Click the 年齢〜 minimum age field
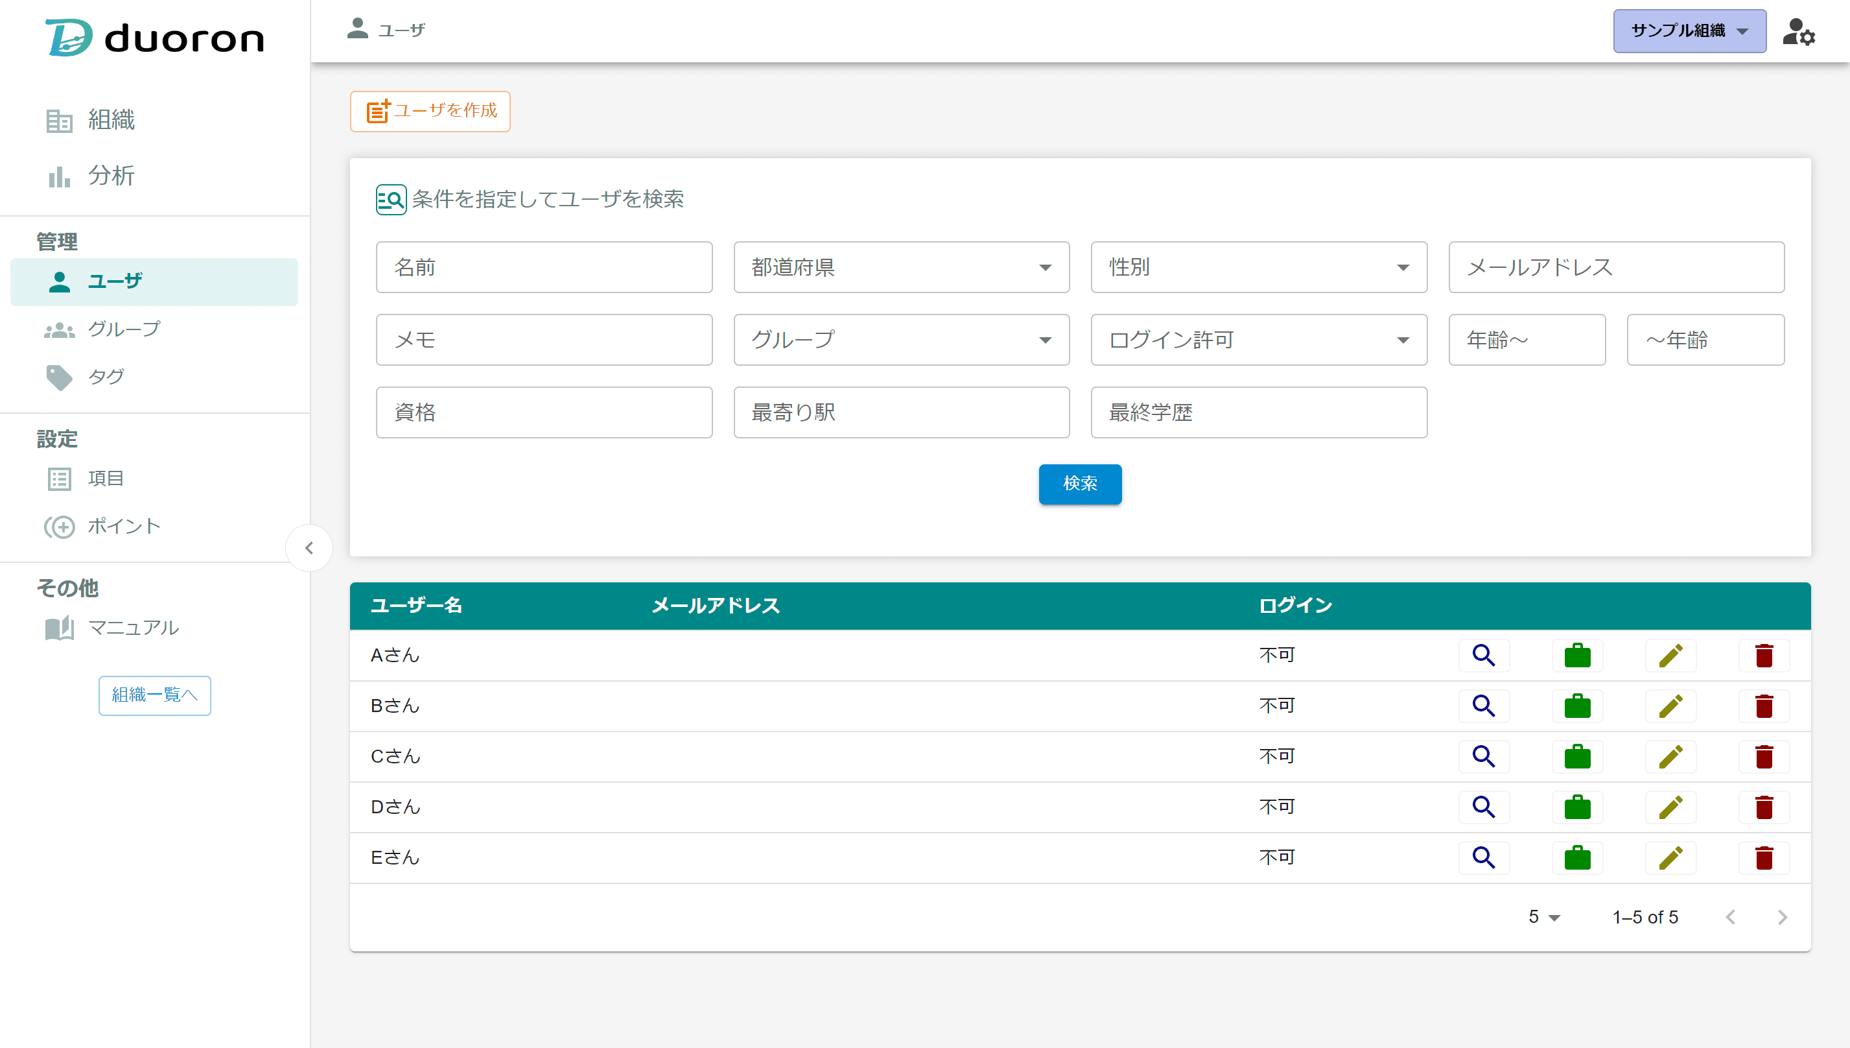1850x1048 pixels. (x=1527, y=340)
